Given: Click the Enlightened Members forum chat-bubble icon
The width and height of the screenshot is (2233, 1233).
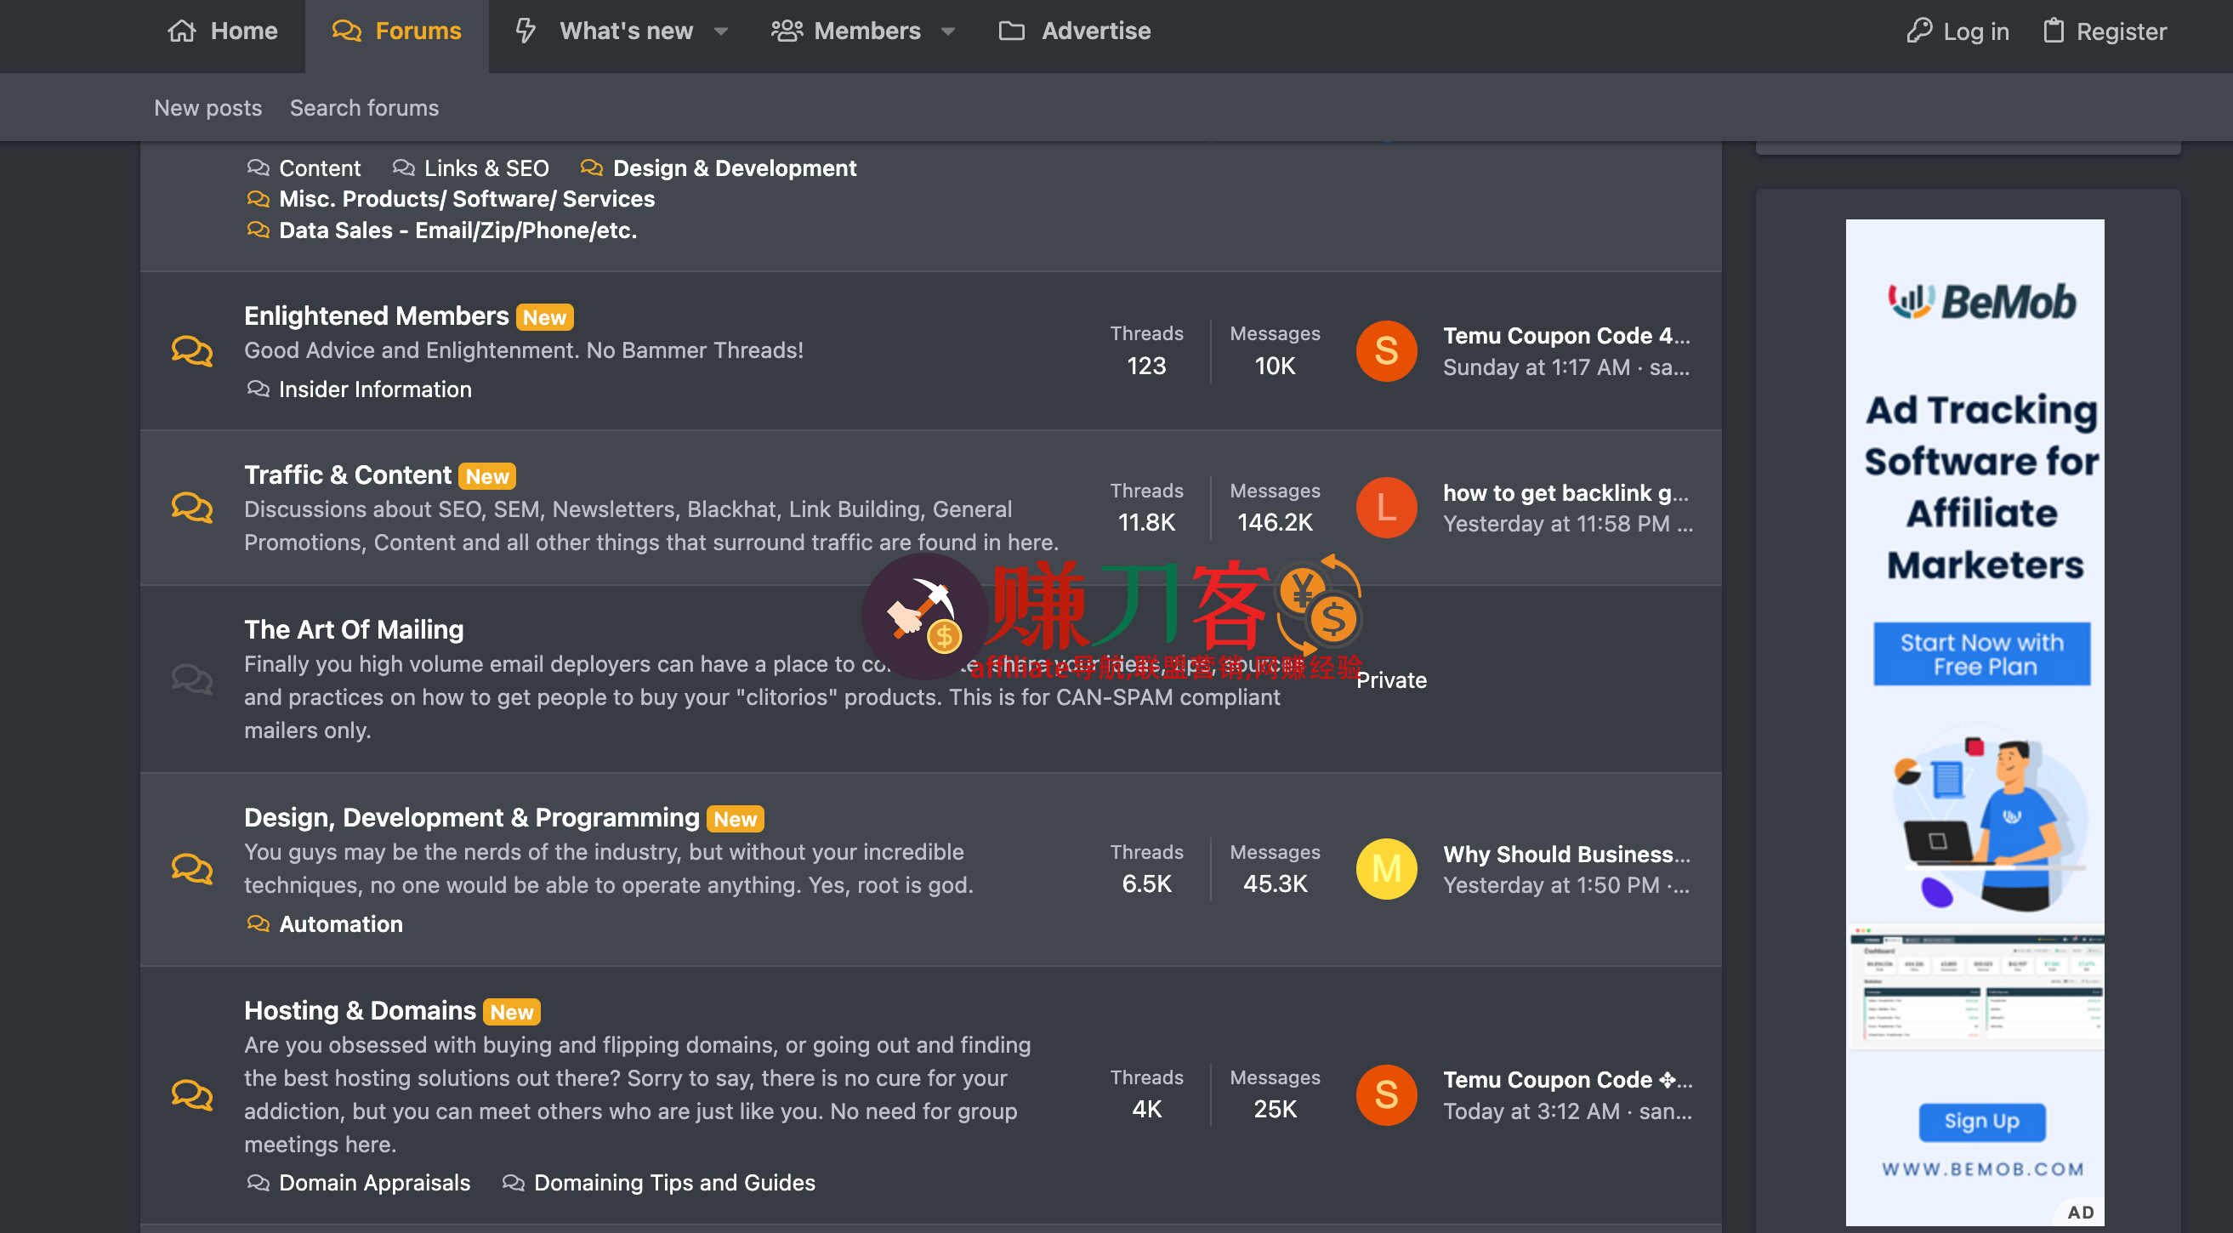Looking at the screenshot, I should click(191, 351).
